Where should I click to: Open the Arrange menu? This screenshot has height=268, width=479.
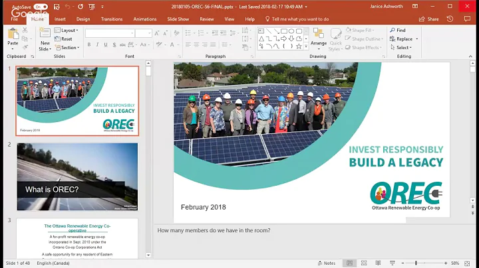[319, 40]
